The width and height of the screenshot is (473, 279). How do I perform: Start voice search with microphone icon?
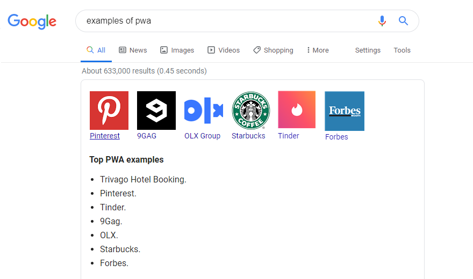click(x=382, y=21)
